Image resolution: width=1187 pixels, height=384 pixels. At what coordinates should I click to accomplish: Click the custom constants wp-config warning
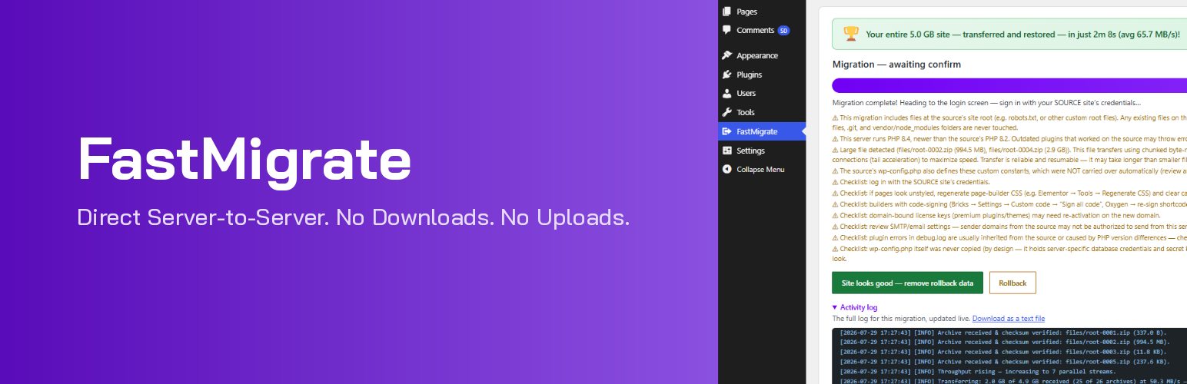1009,170
